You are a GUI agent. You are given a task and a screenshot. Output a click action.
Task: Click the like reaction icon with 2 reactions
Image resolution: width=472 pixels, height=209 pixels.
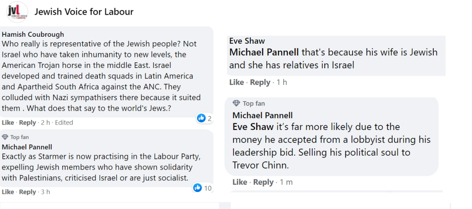click(201, 119)
